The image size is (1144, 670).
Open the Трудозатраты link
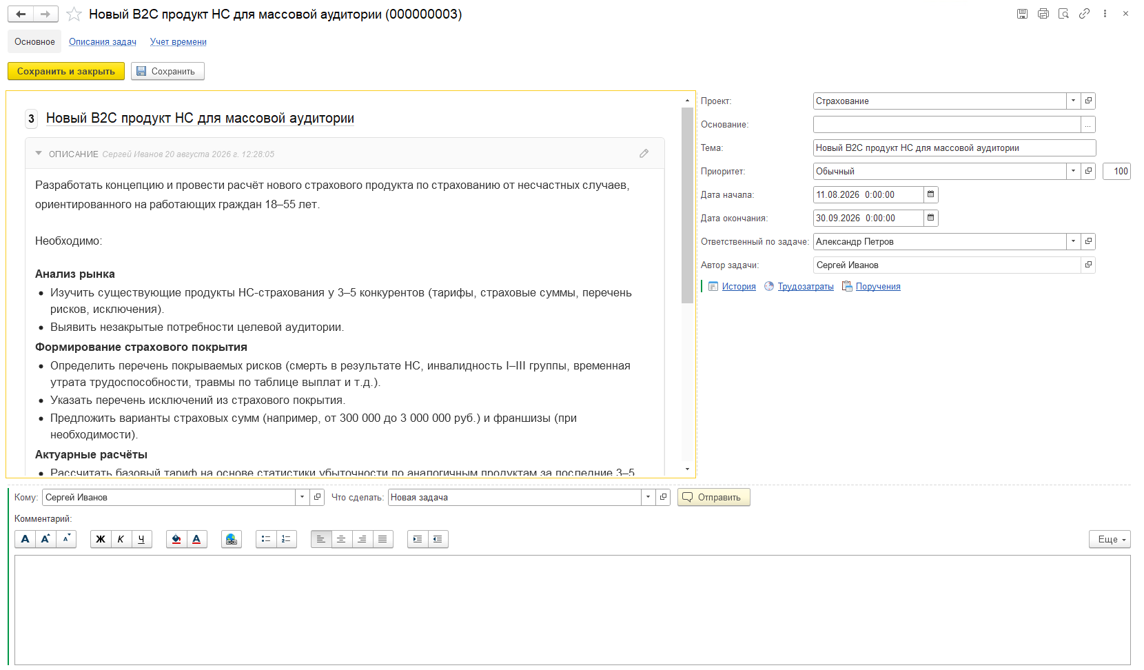(806, 287)
